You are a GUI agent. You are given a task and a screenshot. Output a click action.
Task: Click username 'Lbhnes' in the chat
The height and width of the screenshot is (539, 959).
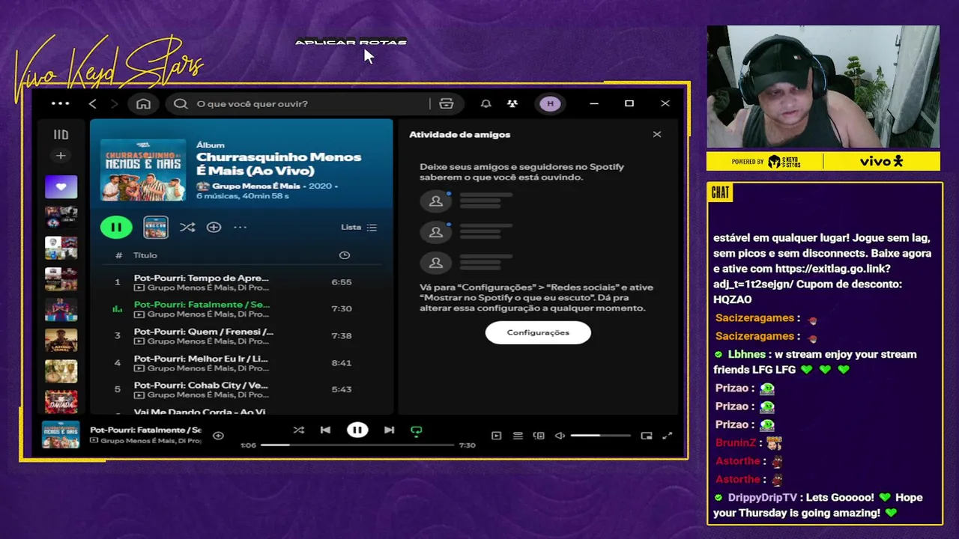click(747, 355)
